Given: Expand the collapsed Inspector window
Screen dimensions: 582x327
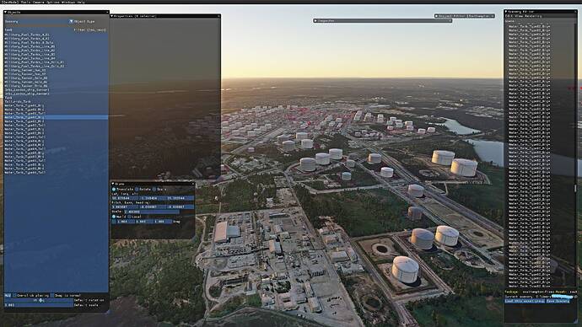Looking at the screenshot, I should coord(315,21).
